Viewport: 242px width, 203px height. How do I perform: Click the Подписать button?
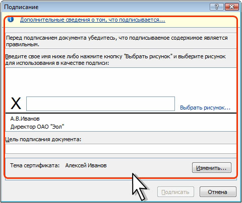pos(175,192)
